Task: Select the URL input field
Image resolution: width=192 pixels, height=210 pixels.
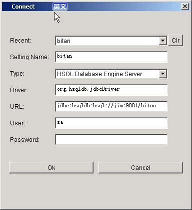Action: [x=111, y=106]
